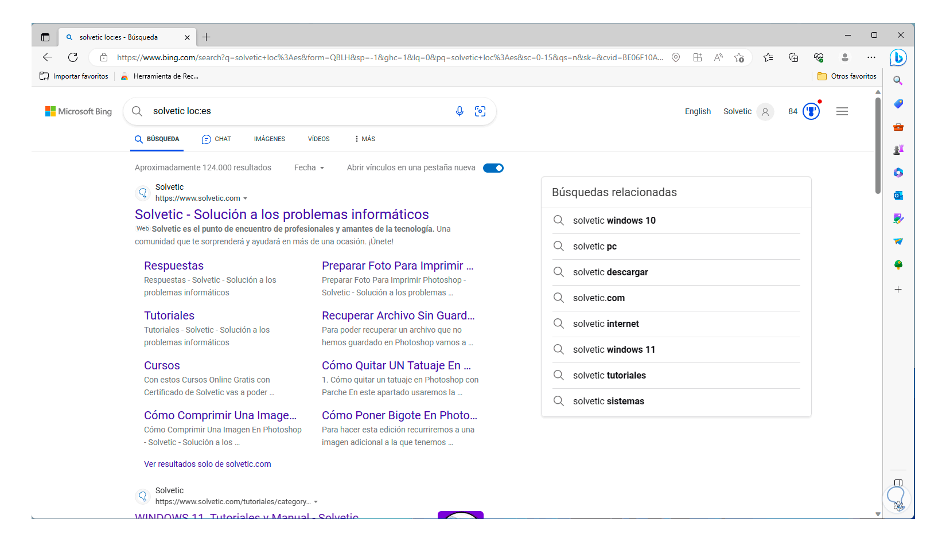
Task: Open Collections toolbar icon
Action: pyautogui.click(x=793, y=57)
